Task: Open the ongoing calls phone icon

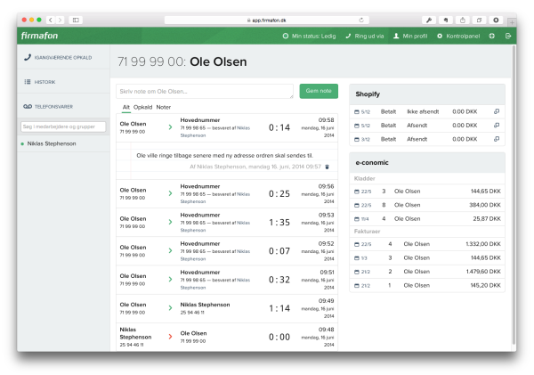Action: pyautogui.click(x=28, y=57)
